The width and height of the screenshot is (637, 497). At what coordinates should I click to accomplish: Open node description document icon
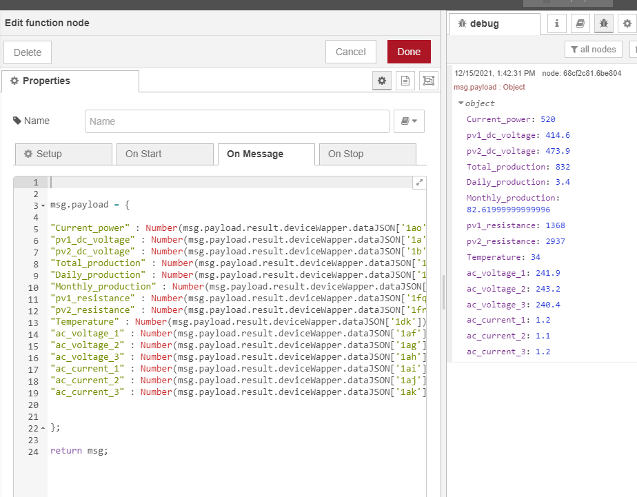click(x=405, y=81)
